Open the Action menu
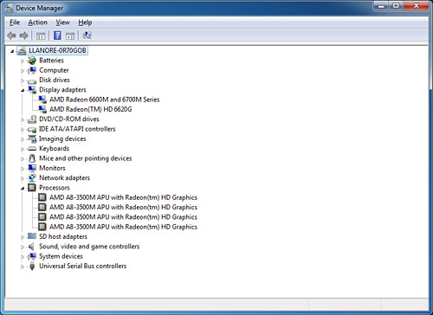Image resolution: width=433 pixels, height=315 pixels. pyautogui.click(x=37, y=22)
